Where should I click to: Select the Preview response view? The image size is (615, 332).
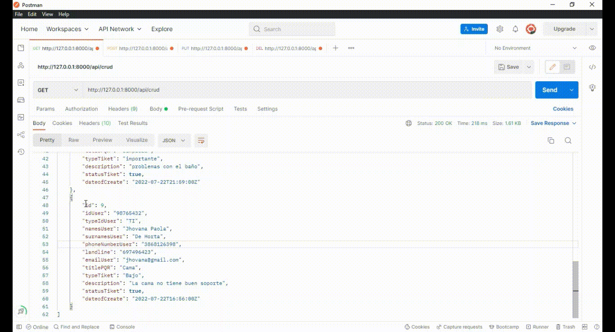[102, 140]
